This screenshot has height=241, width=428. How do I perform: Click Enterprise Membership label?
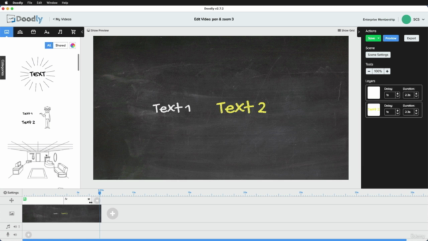tap(379, 19)
